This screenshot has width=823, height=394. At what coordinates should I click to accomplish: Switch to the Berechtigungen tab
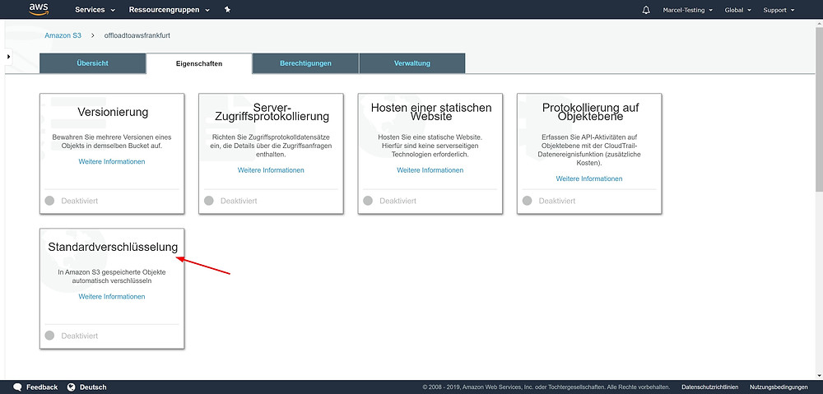(305, 63)
